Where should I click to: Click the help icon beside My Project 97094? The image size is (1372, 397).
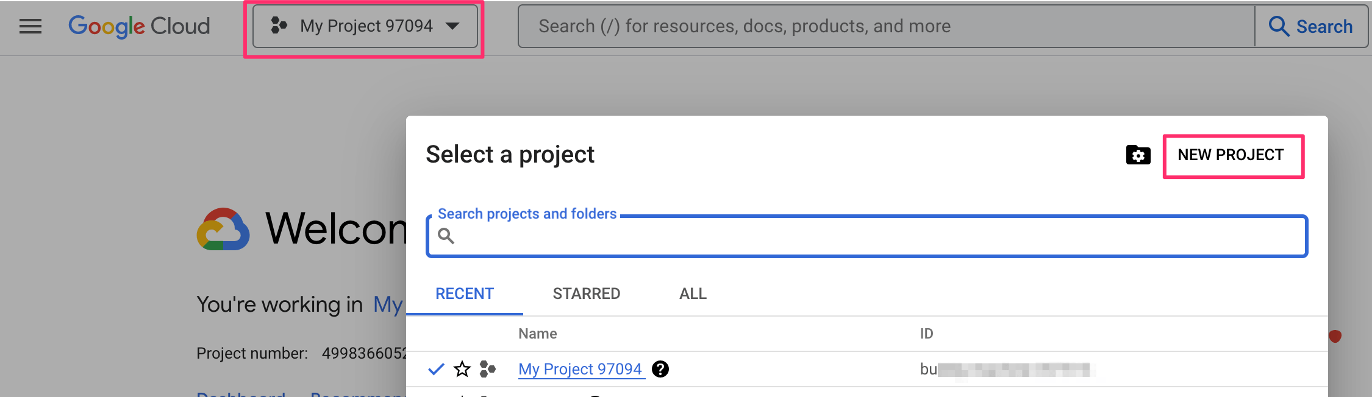point(660,369)
